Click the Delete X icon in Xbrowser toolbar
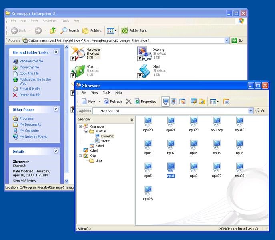This screenshot has width=275, height=240. [x=129, y=102]
